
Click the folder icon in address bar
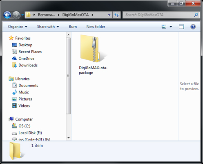coord(28,15)
